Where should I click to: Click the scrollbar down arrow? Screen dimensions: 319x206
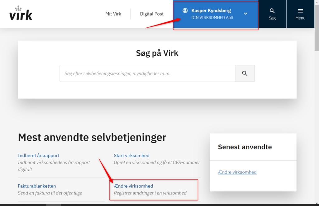(317, 204)
